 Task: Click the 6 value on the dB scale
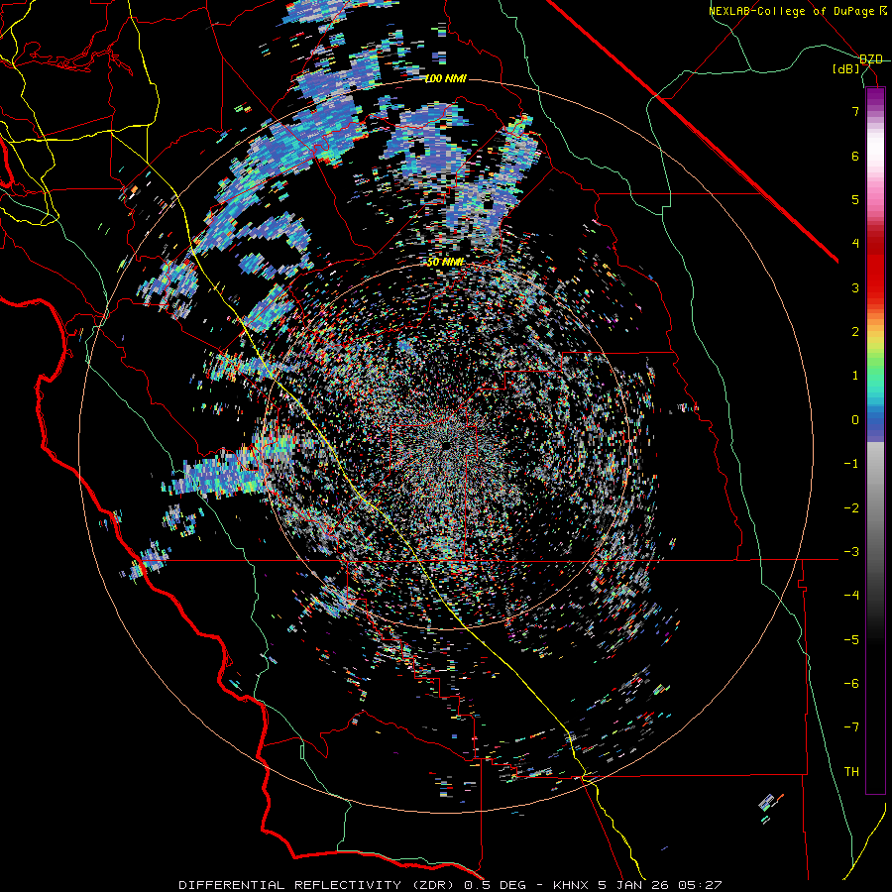(x=855, y=156)
